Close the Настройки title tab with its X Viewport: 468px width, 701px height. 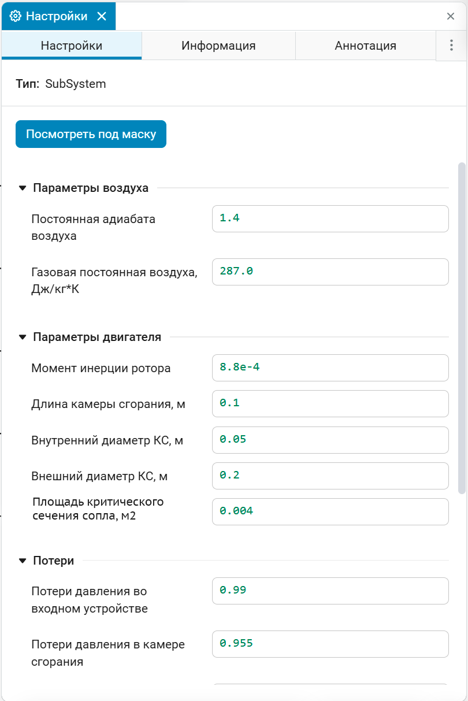coord(102,16)
